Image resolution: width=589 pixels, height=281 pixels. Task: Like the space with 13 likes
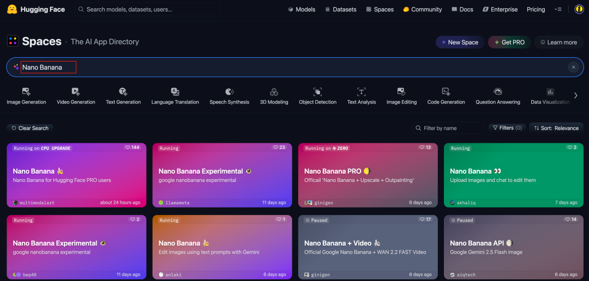tap(425, 148)
